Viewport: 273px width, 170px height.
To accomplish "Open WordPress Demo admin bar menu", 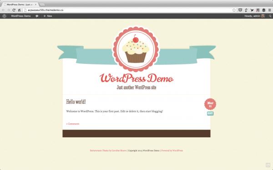I will pyautogui.click(x=21, y=16).
